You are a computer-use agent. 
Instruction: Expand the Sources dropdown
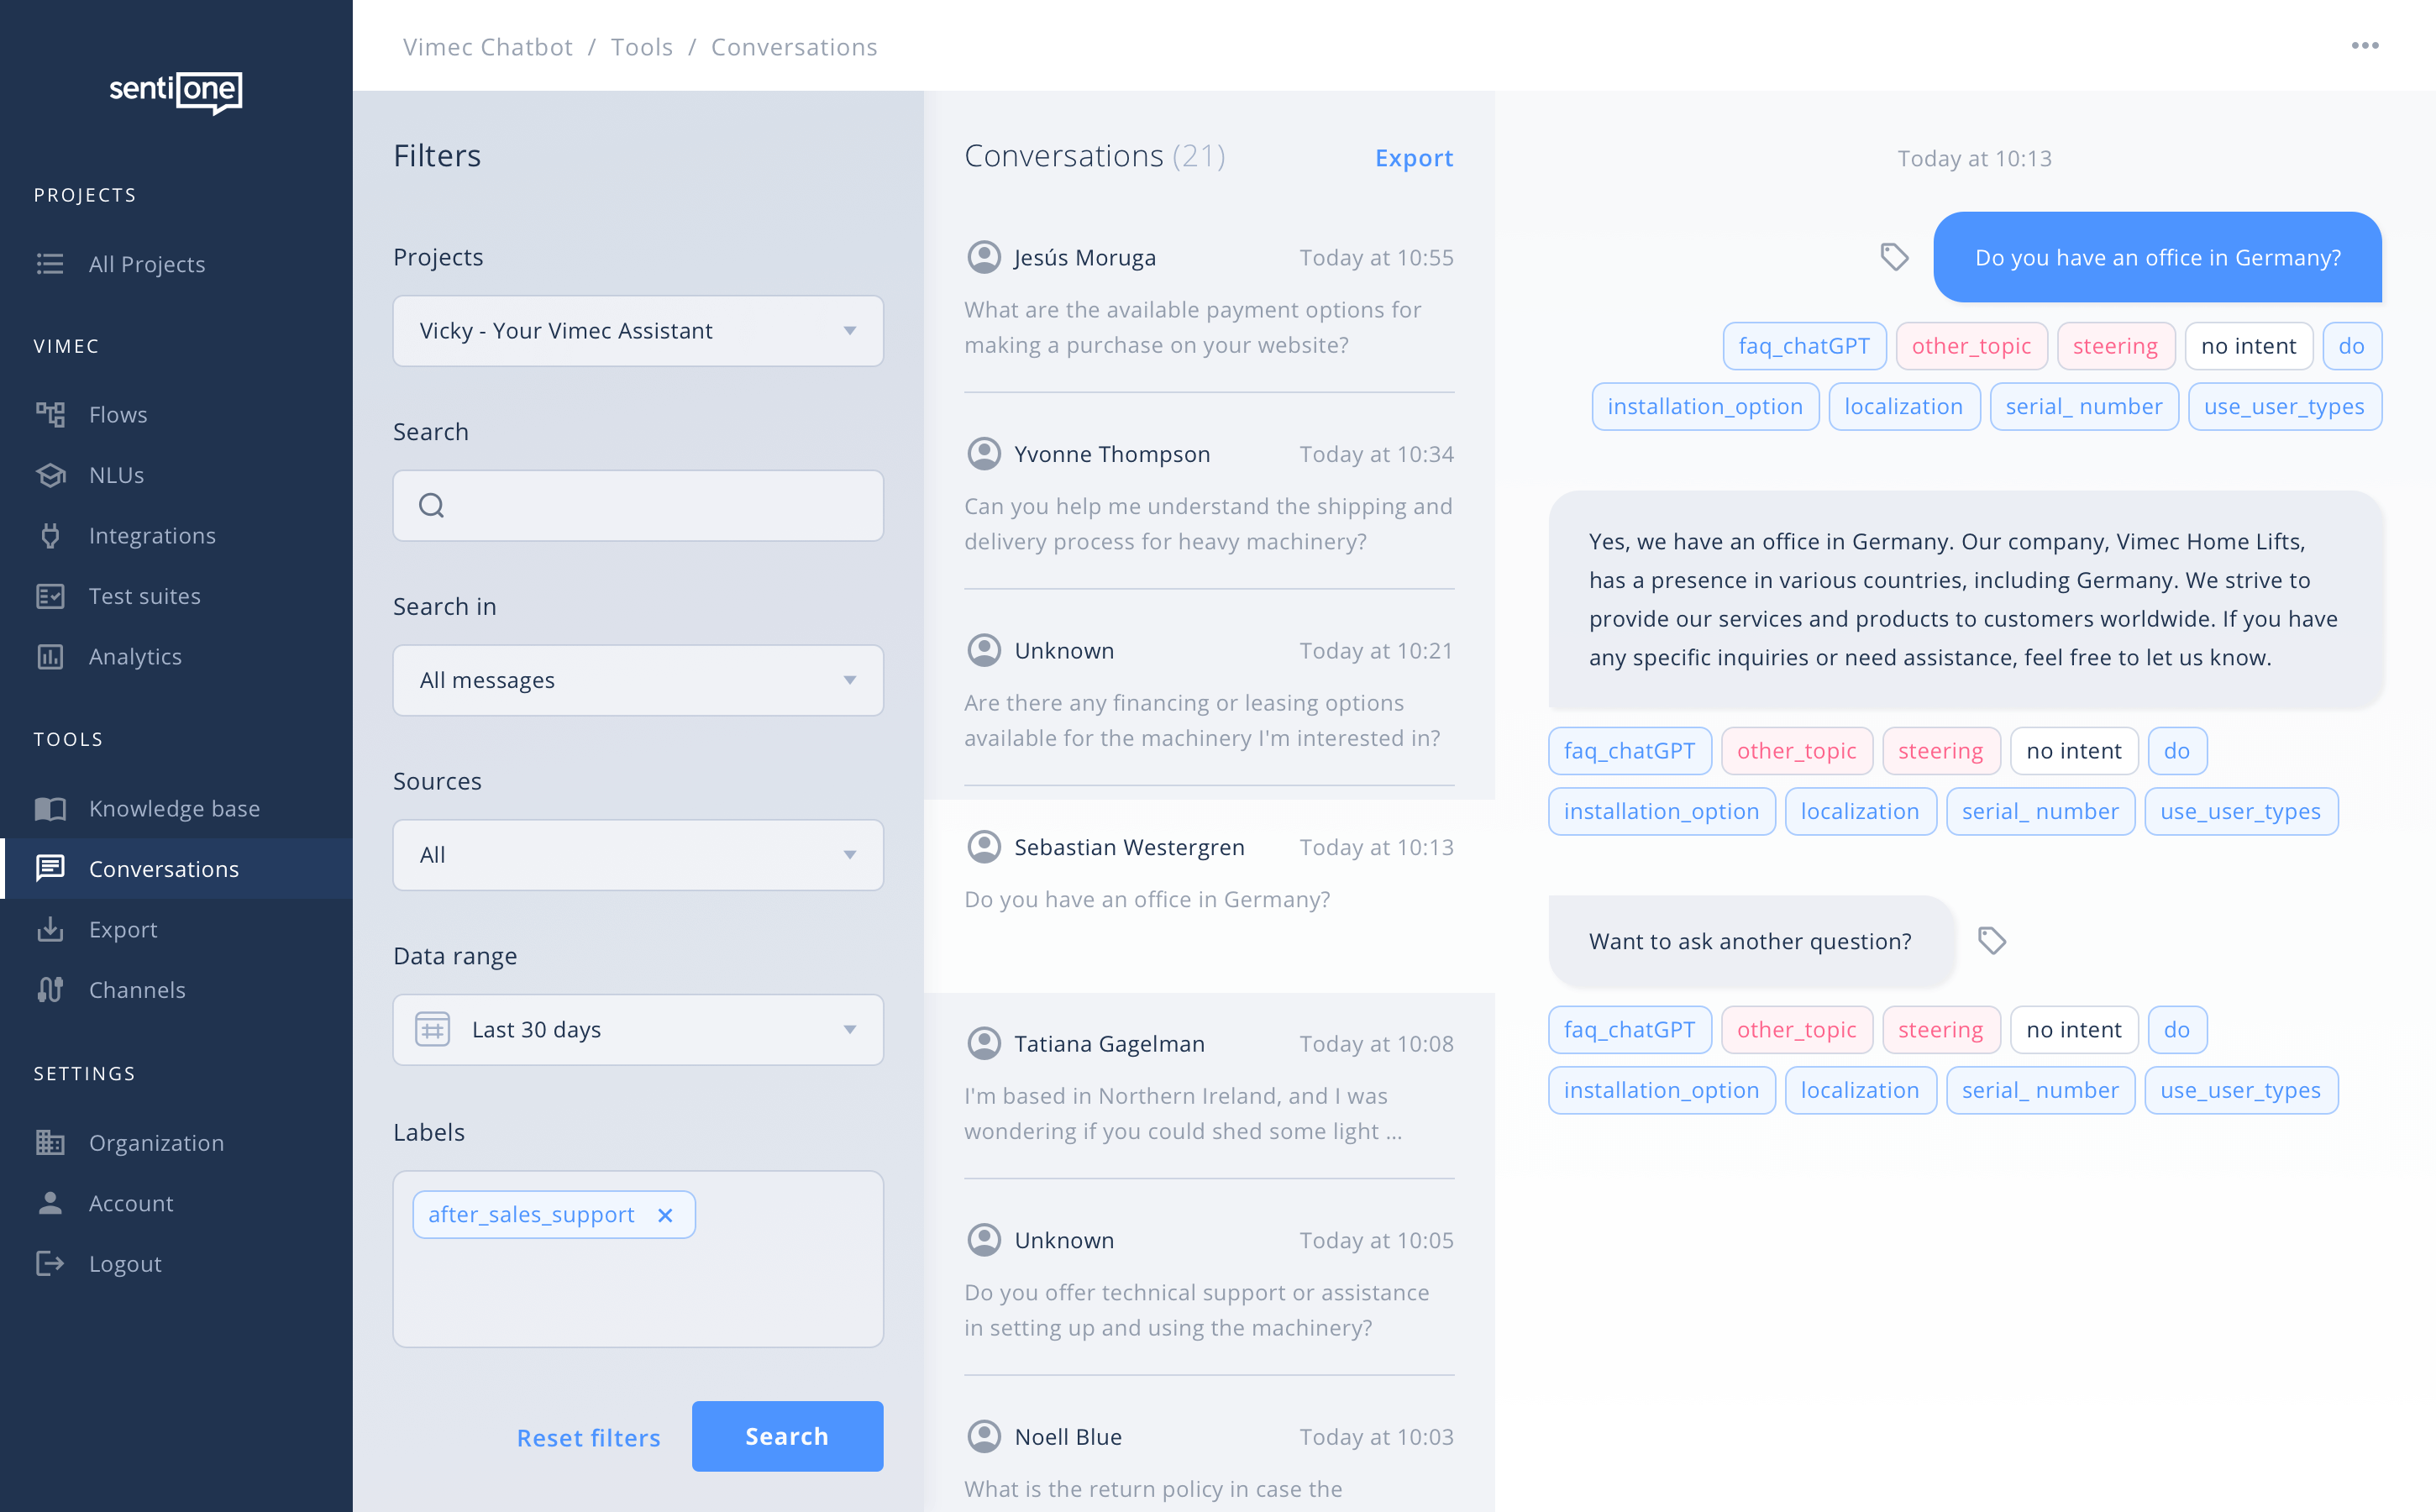point(637,855)
